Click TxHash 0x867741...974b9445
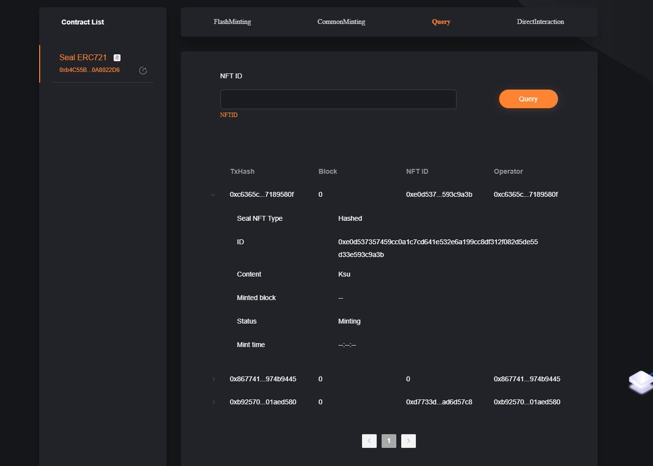653x466 pixels. click(263, 379)
